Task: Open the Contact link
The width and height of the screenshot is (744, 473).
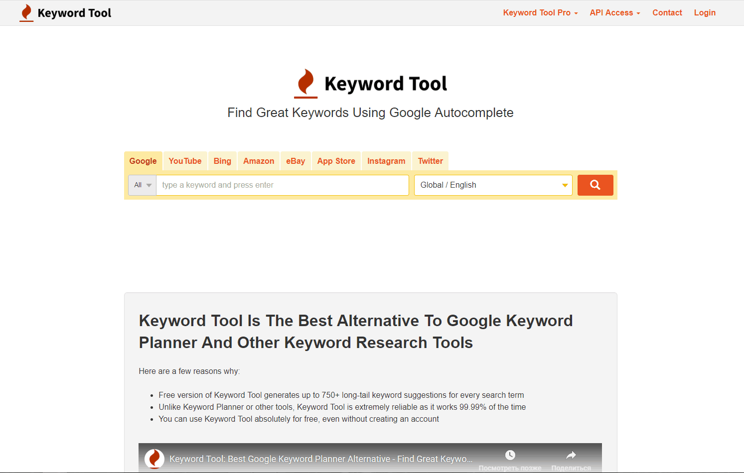Action: [667, 13]
